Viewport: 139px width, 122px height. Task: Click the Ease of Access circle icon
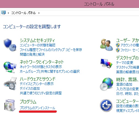(106, 105)
